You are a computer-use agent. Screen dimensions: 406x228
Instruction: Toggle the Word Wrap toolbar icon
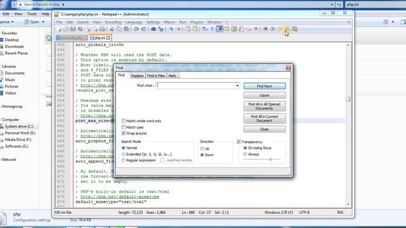coord(205,29)
